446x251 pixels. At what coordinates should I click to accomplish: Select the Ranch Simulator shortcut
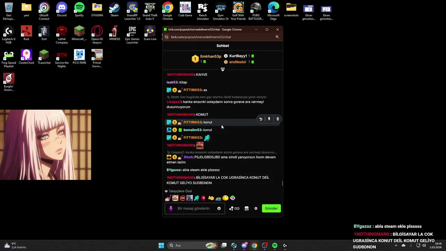point(203,11)
